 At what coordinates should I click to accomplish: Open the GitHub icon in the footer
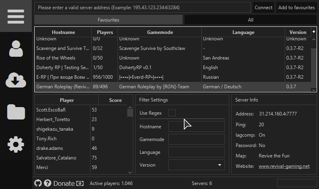(38, 183)
